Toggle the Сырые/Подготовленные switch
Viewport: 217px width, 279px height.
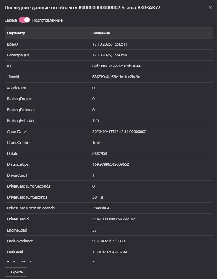click(24, 20)
